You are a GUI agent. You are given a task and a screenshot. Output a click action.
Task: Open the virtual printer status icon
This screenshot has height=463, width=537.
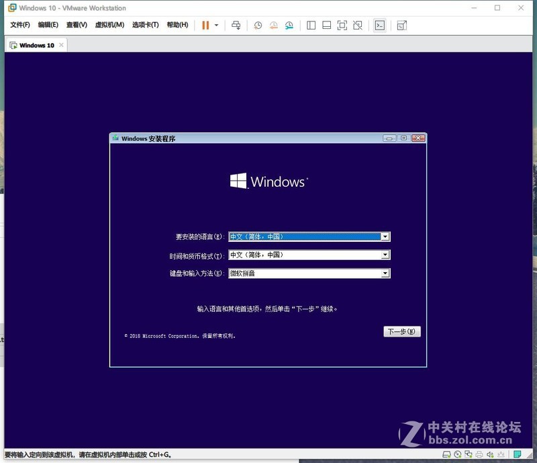pyautogui.click(x=479, y=454)
